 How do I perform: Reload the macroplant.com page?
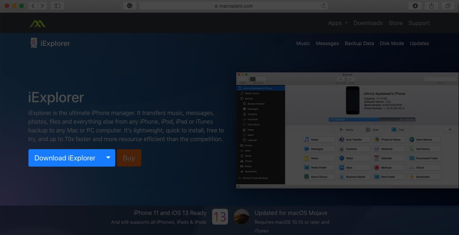323,6
